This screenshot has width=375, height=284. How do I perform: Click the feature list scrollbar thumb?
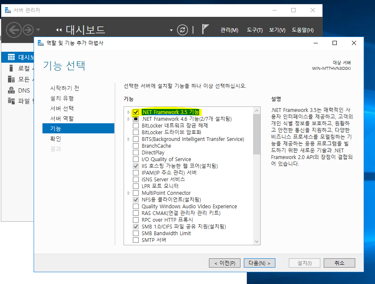click(256, 134)
